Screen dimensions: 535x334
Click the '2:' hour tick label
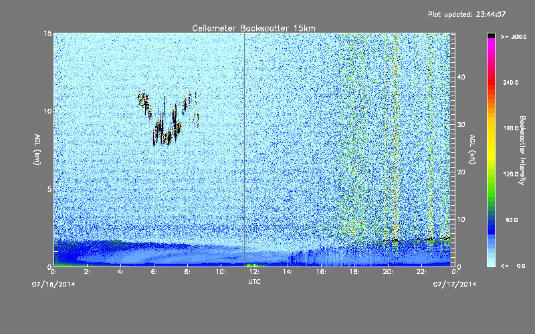(x=88, y=272)
